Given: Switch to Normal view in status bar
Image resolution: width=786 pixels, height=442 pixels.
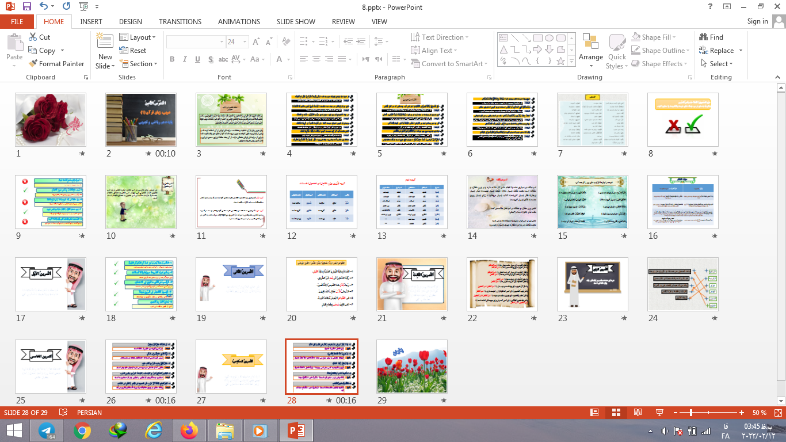Looking at the screenshot, I should pos(594,413).
